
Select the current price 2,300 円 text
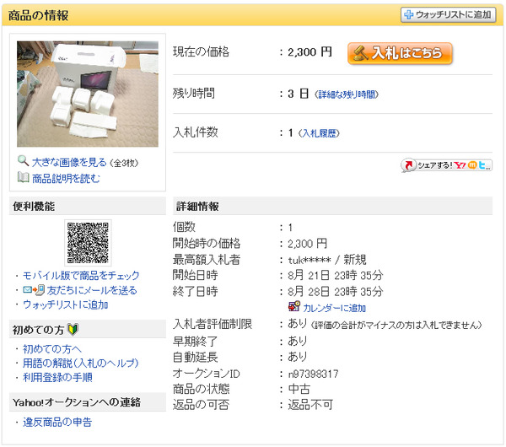(310, 52)
